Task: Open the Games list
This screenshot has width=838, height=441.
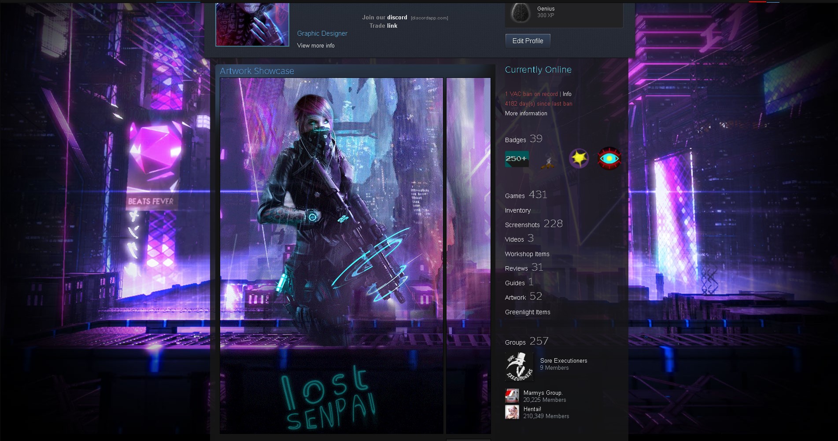Action: 515,196
